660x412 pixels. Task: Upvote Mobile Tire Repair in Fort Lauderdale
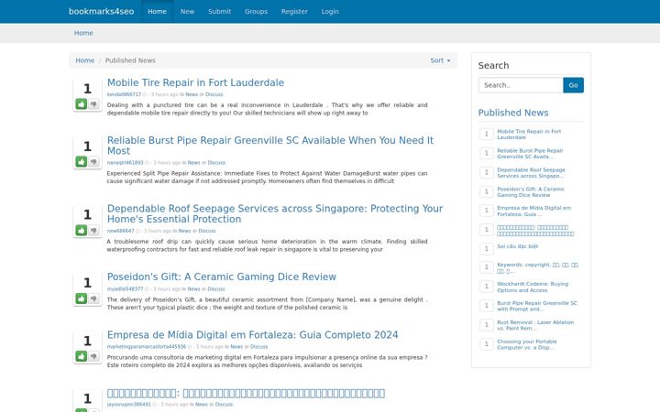pos(82,103)
